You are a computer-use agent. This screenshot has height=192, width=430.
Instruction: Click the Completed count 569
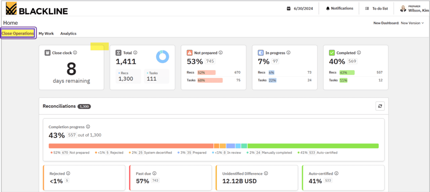[x=352, y=61]
